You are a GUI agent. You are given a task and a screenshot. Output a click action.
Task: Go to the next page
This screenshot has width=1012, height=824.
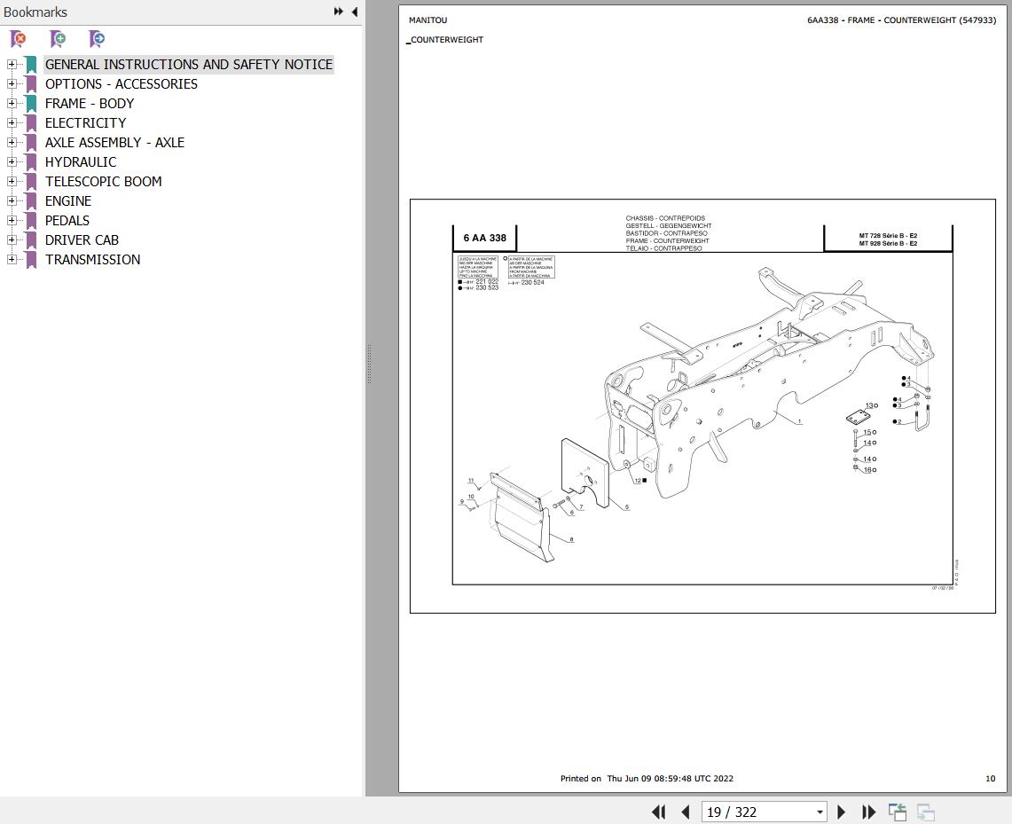(841, 812)
